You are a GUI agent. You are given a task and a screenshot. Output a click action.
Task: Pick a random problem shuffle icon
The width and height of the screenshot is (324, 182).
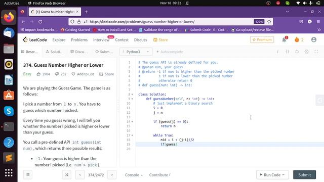pyautogui.click(x=67, y=175)
